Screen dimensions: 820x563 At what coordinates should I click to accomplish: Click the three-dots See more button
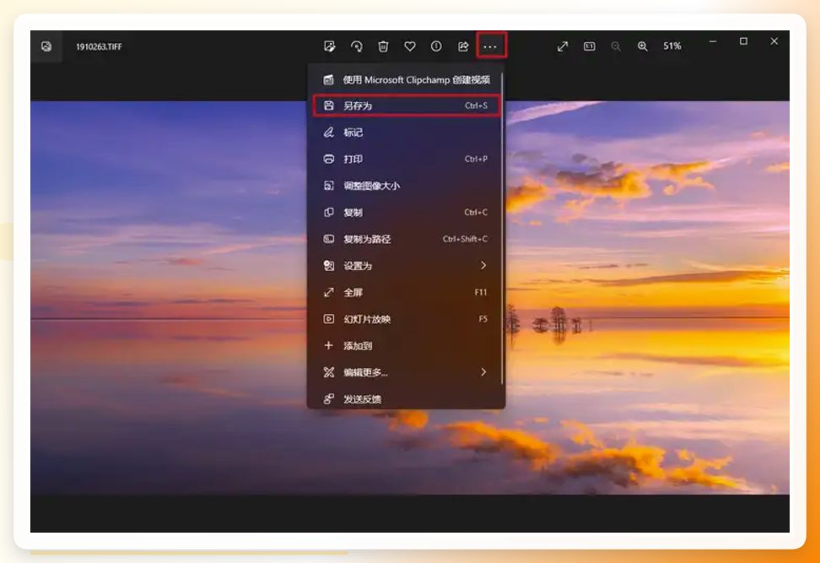point(490,46)
